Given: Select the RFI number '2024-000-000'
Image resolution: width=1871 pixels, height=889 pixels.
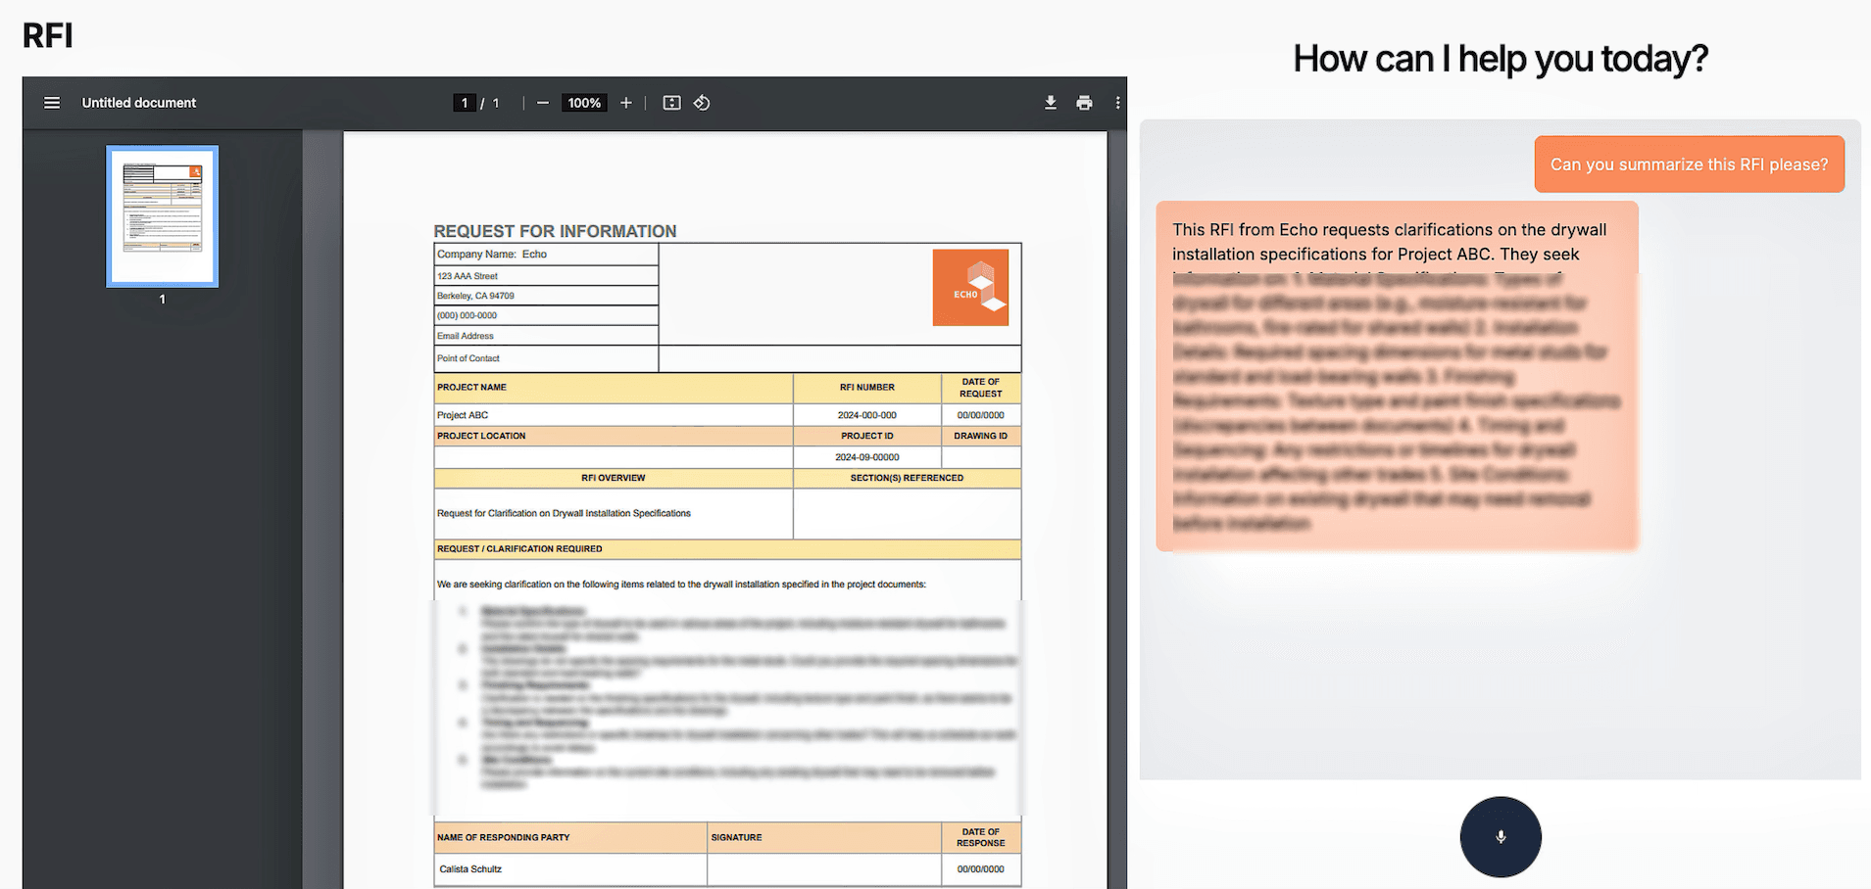Looking at the screenshot, I should pyautogui.click(x=867, y=415).
